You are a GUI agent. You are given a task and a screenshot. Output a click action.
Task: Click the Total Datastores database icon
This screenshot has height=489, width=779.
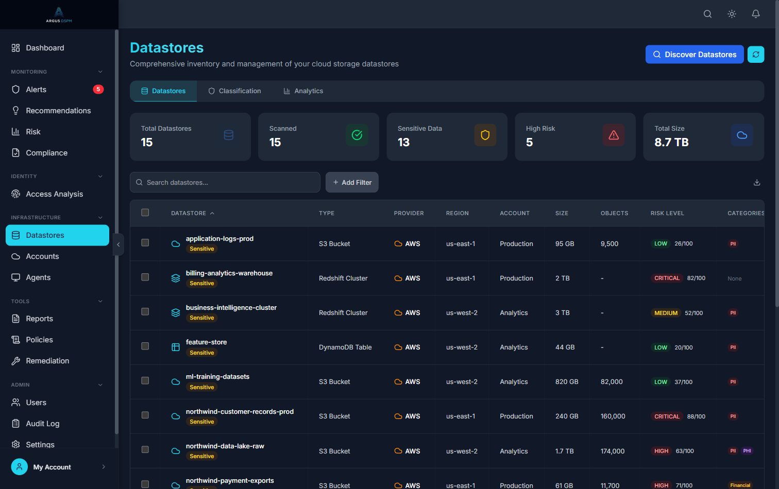(229, 135)
